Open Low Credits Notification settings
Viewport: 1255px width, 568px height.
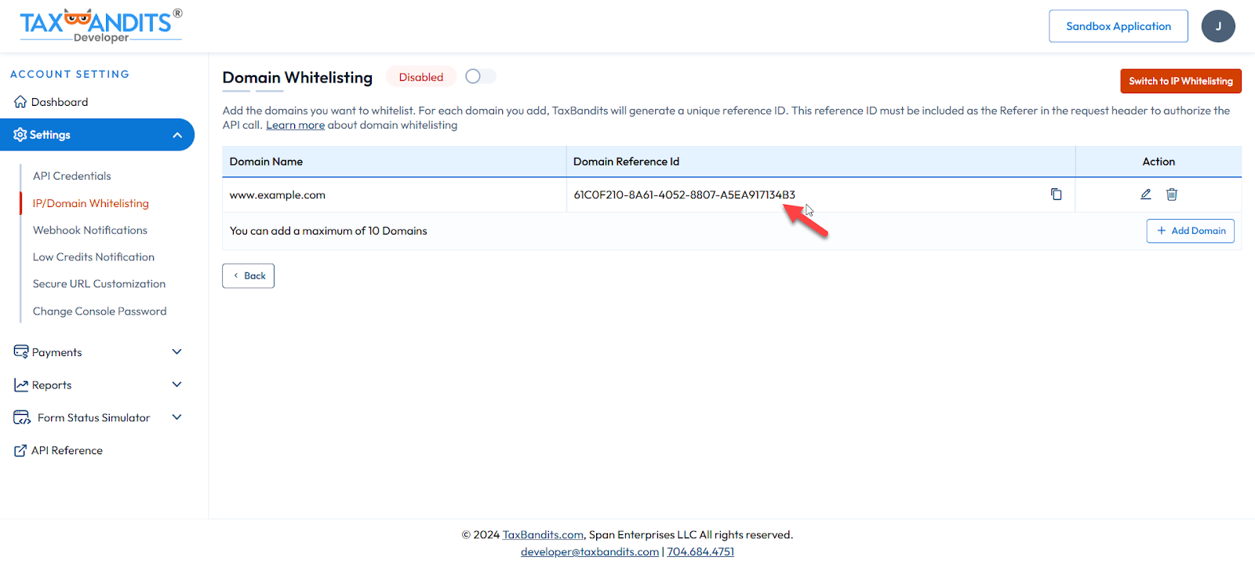[93, 257]
